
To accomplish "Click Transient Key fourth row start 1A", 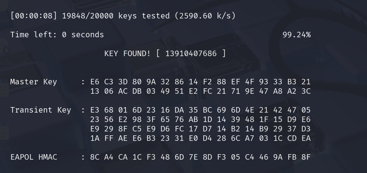I will tap(95, 138).
